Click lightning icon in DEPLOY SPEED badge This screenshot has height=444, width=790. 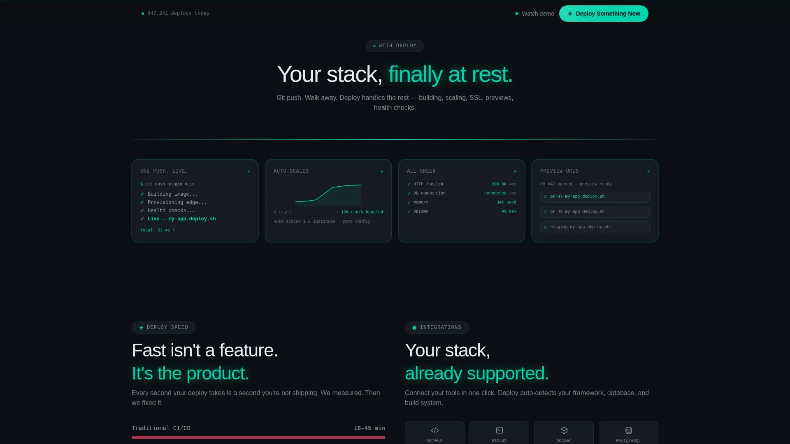click(141, 328)
